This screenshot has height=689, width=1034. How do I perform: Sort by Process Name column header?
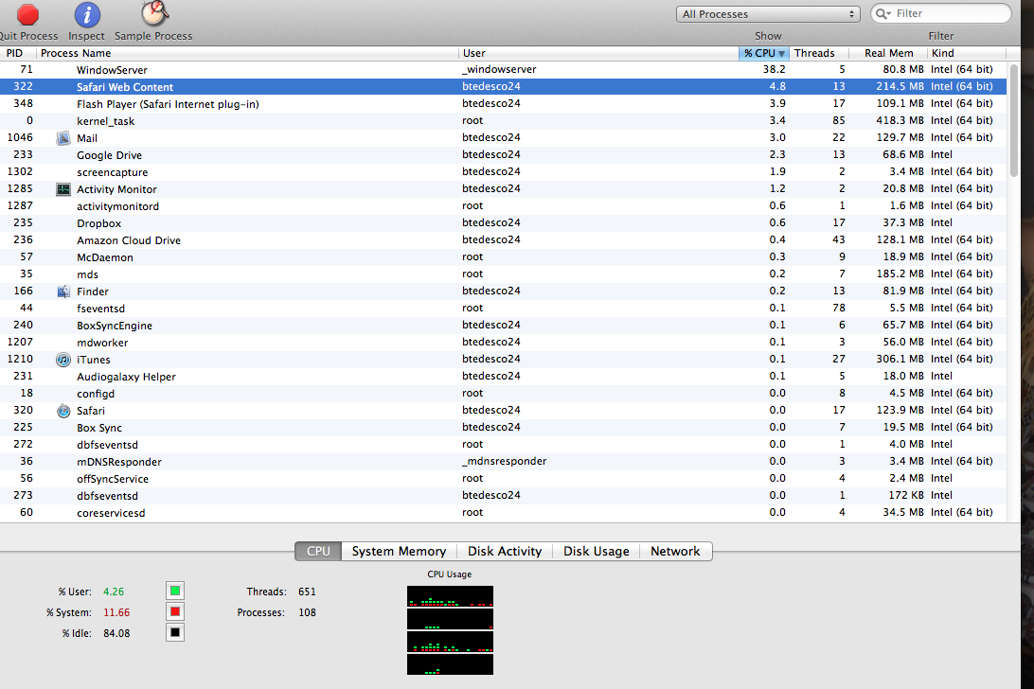point(247,53)
